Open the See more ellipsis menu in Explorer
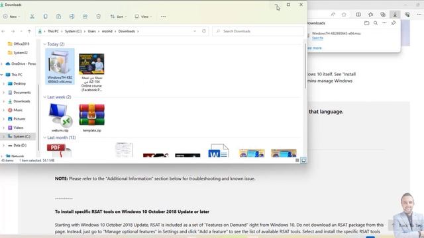 click(164, 17)
